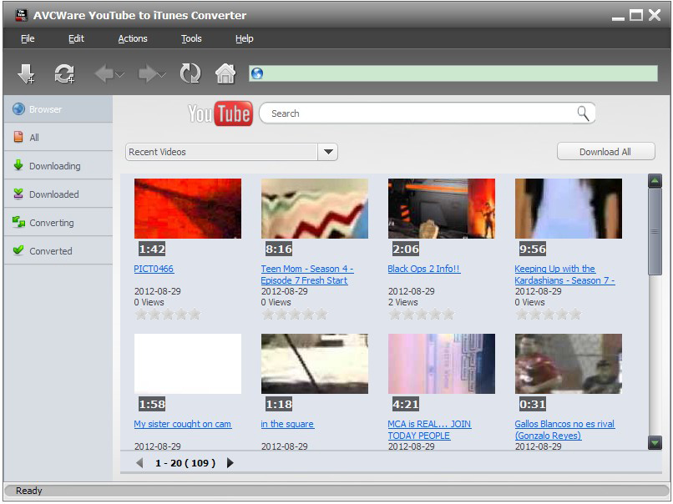Image resolution: width=673 pixels, height=504 pixels.
Task: Click the download-and-convert toolbar icon
Action: point(64,73)
